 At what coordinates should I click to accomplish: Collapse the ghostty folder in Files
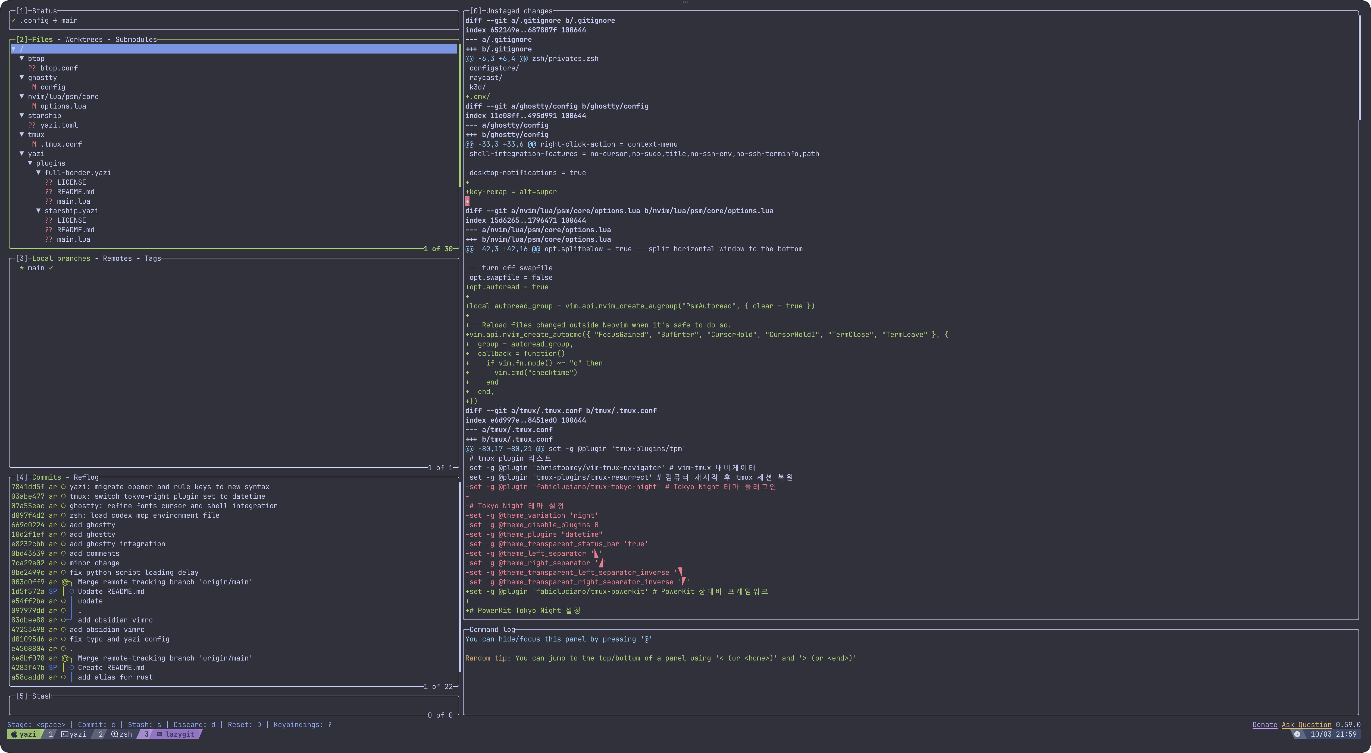[22, 78]
